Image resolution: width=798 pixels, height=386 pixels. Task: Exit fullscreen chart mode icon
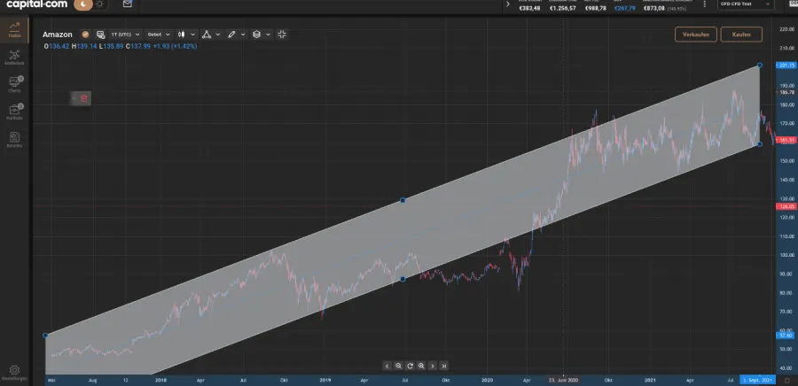coord(282,34)
